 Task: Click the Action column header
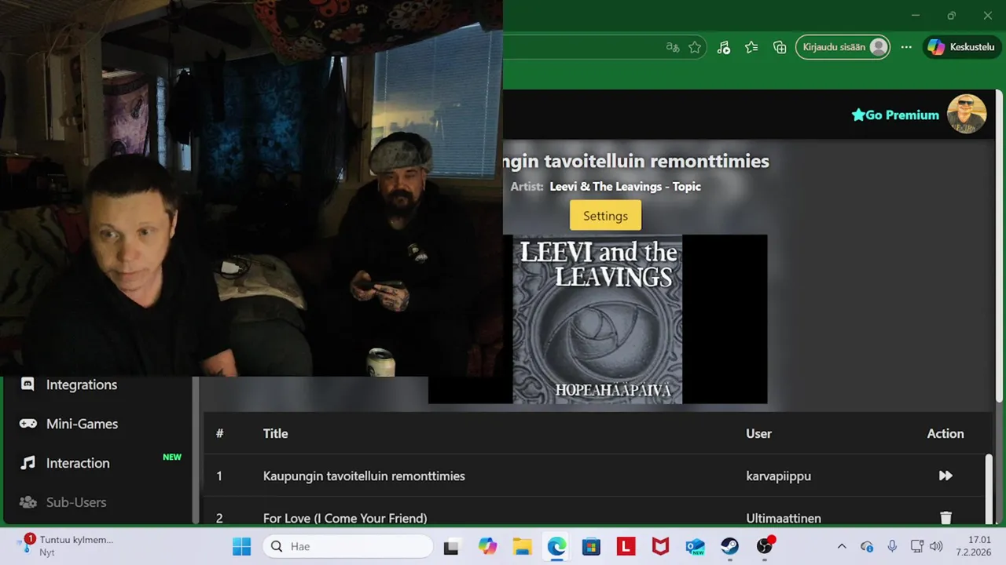pos(945,433)
